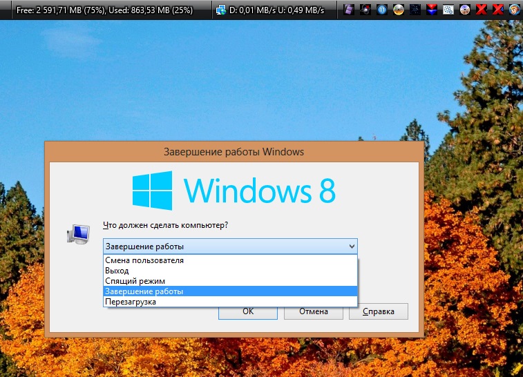Click the purple film strip toolbar icon
This screenshot has height=377, width=523.
tap(349, 10)
